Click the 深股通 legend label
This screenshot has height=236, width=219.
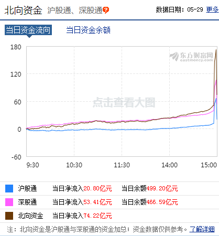tap(27, 202)
